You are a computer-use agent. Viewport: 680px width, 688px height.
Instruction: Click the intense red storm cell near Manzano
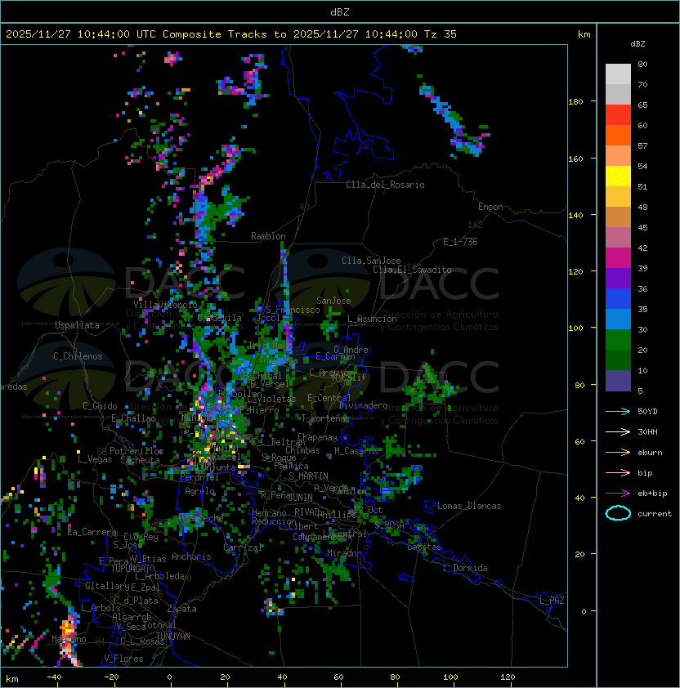click(69, 631)
